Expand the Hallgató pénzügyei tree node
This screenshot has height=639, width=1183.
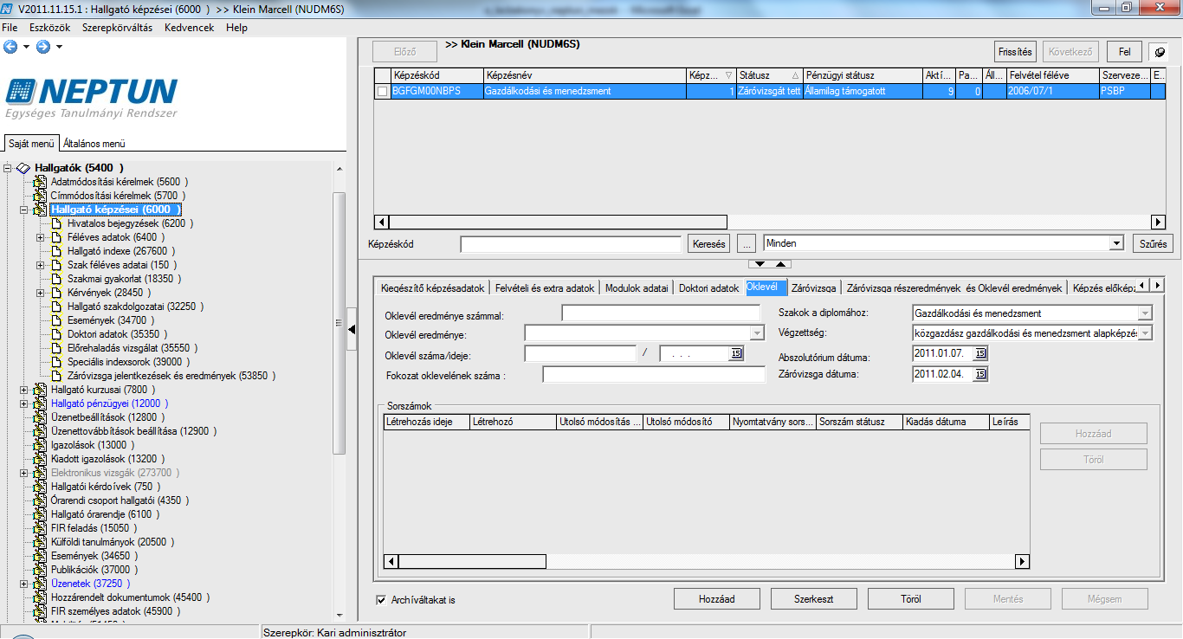tap(24, 403)
